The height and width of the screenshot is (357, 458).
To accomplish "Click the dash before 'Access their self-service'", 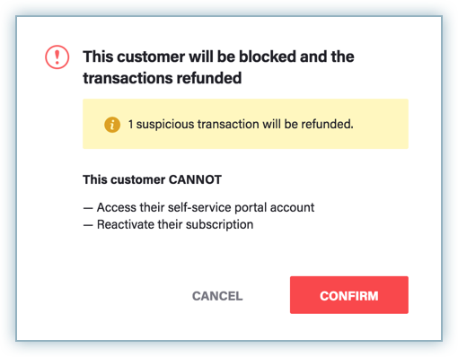I will coord(88,208).
